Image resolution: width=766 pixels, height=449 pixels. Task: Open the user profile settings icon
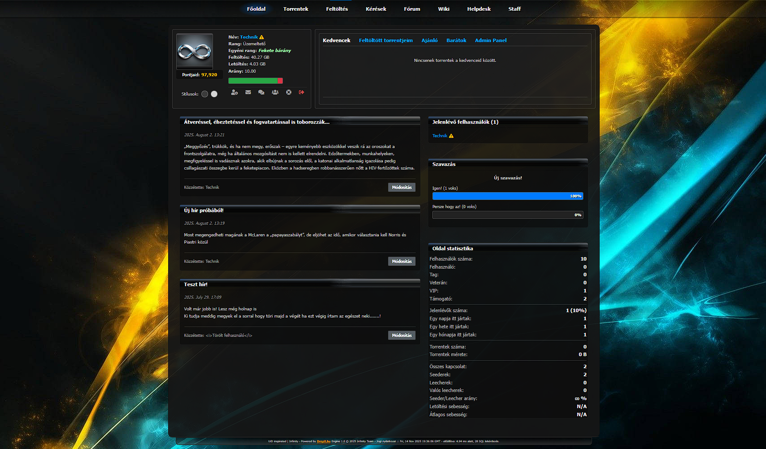pos(234,92)
